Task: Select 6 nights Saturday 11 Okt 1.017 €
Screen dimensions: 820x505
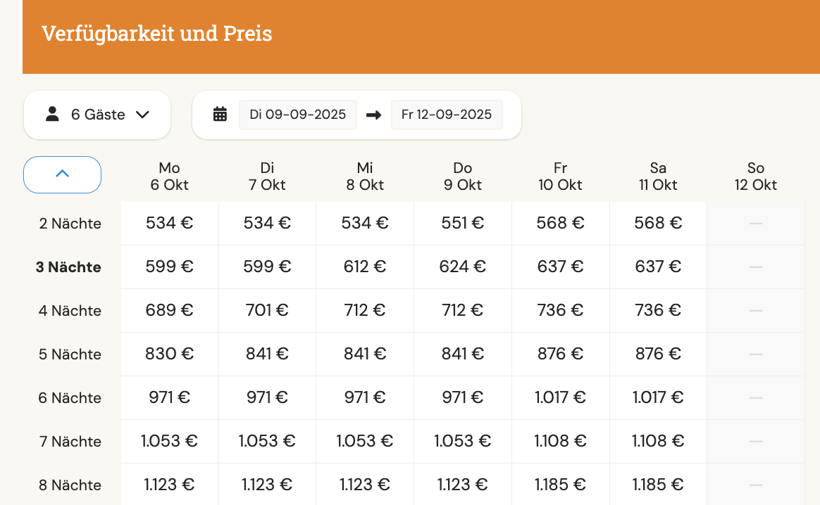Action: (658, 397)
